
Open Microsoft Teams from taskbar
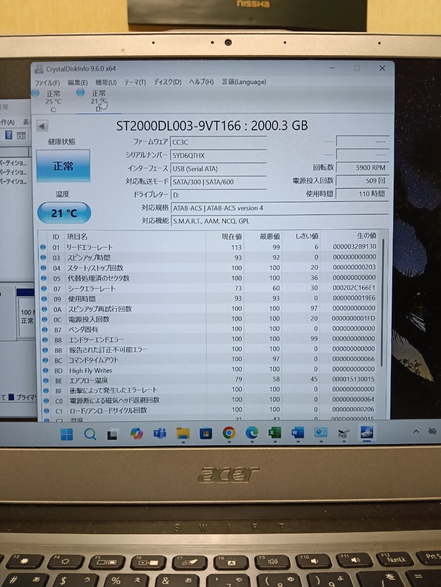160,433
